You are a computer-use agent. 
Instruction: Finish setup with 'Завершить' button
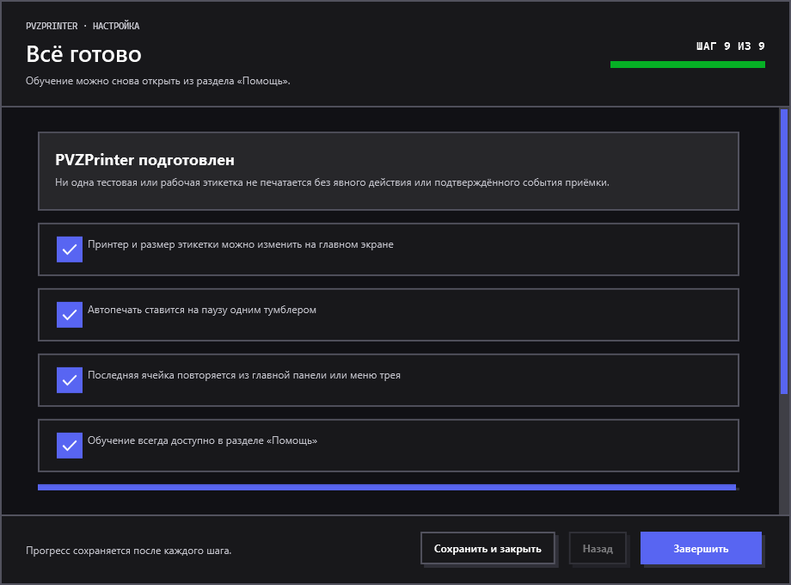pos(701,548)
